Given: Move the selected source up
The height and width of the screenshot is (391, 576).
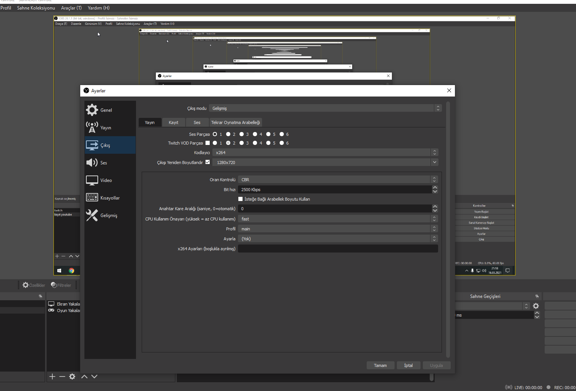Looking at the screenshot, I should point(84,377).
